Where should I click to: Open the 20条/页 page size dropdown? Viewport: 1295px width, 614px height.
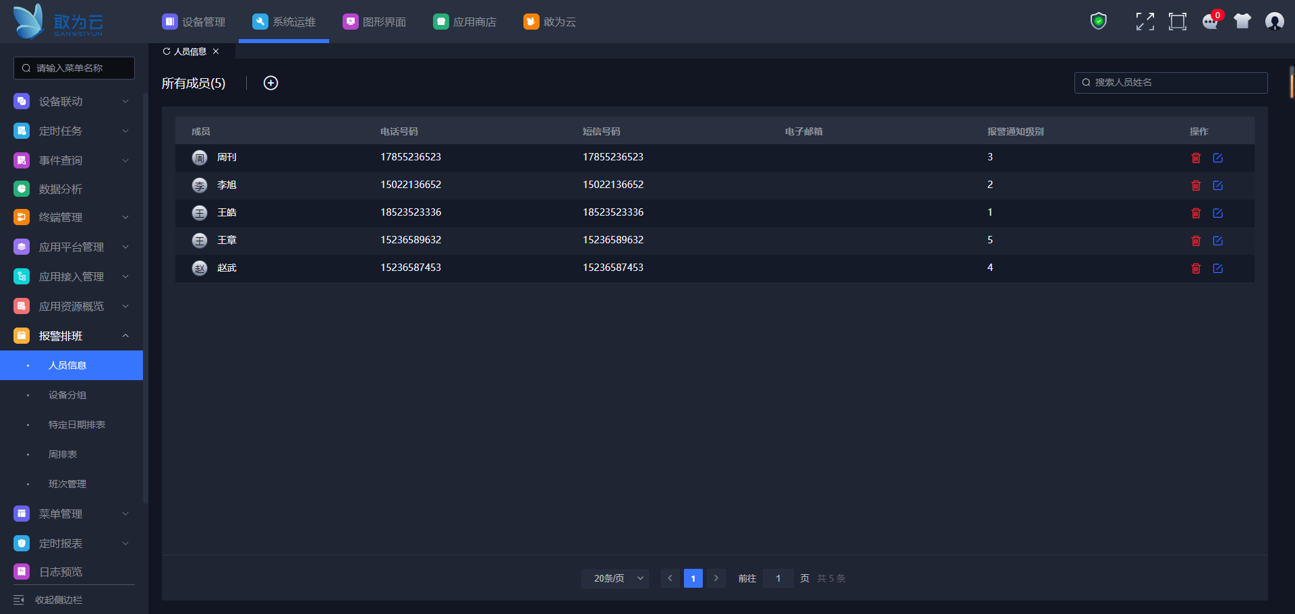(615, 578)
